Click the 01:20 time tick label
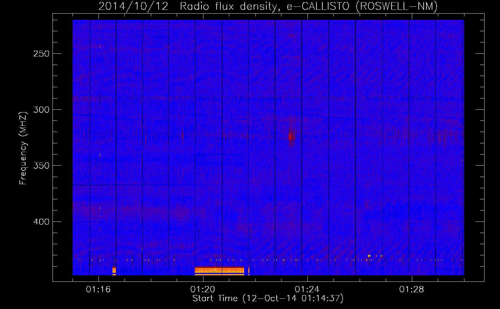 [203, 289]
